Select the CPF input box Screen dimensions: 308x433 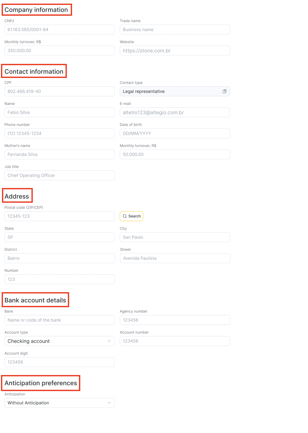59,91
